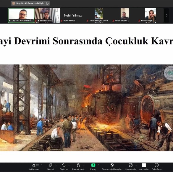This screenshot has height=172, width=173.
Task: Click muted microphone icon on Emine Saraç
Action: (36, 21)
